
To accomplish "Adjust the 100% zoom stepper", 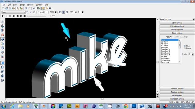I will [x=55, y=12].
